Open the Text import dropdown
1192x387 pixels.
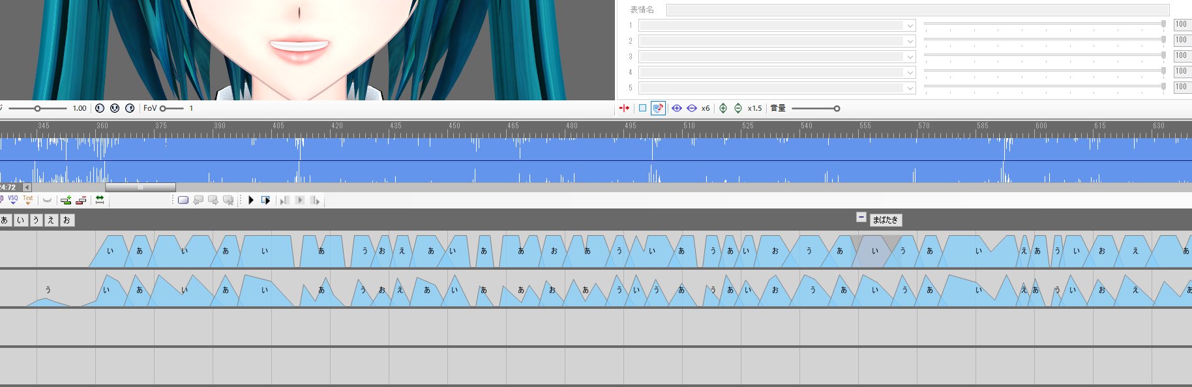click(x=28, y=200)
